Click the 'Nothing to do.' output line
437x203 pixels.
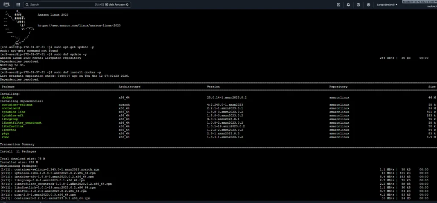pyautogui.click(x=12, y=65)
